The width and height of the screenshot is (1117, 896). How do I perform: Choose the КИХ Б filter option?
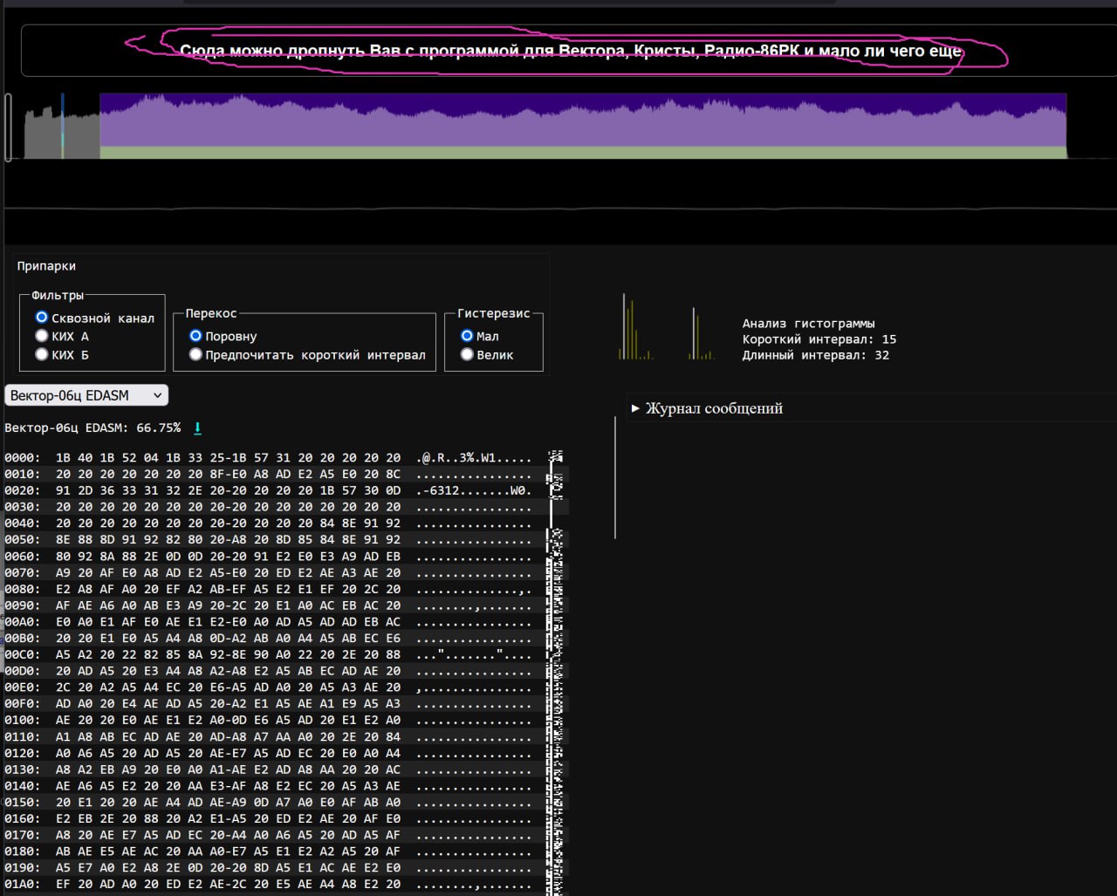[41, 354]
